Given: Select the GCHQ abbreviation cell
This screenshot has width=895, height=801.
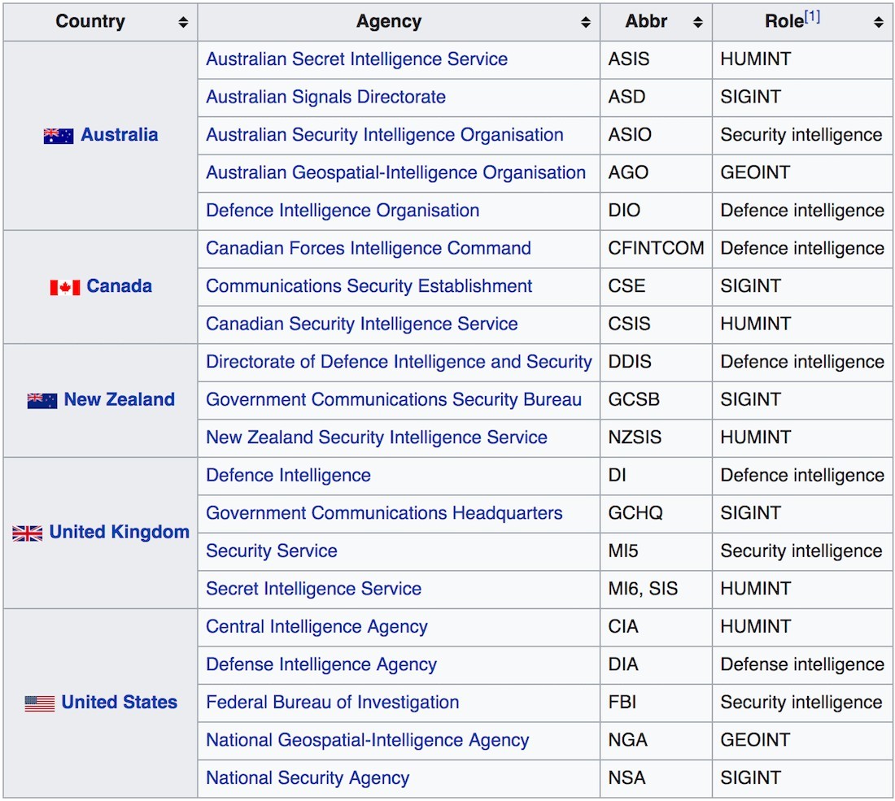Looking at the screenshot, I should point(656,513).
